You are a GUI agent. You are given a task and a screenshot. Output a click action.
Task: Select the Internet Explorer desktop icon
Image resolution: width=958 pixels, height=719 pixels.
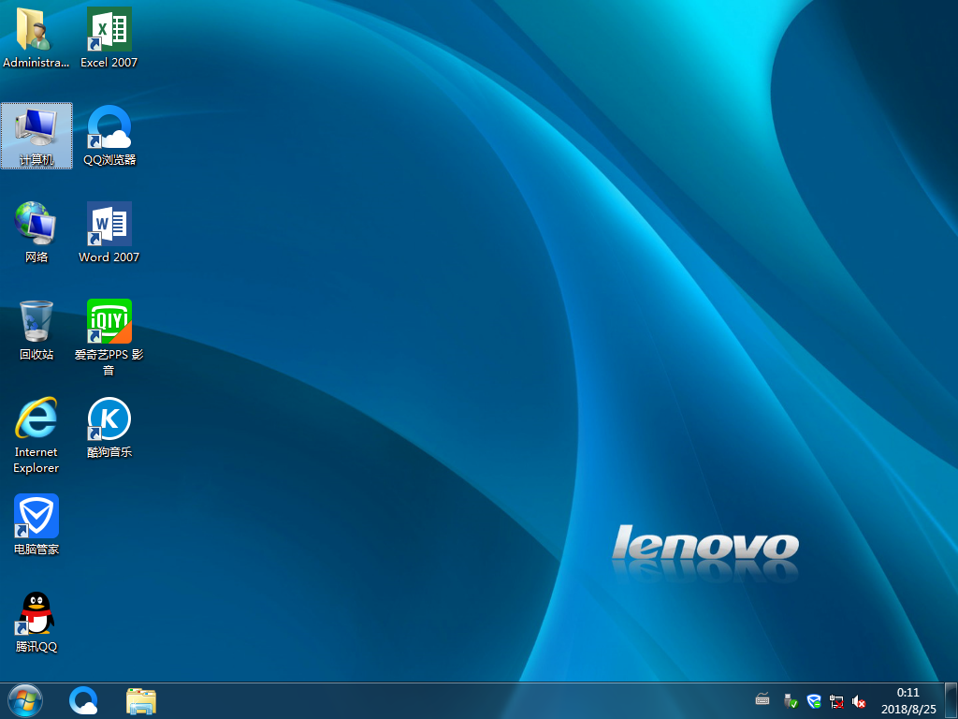point(36,435)
